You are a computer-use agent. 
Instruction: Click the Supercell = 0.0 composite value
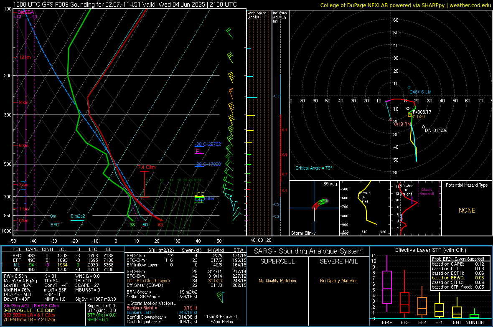101,306
